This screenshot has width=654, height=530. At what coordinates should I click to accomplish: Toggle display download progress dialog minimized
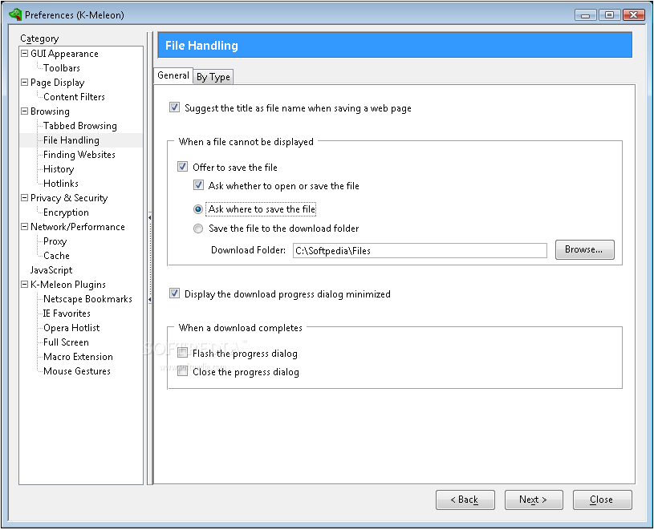click(x=174, y=293)
